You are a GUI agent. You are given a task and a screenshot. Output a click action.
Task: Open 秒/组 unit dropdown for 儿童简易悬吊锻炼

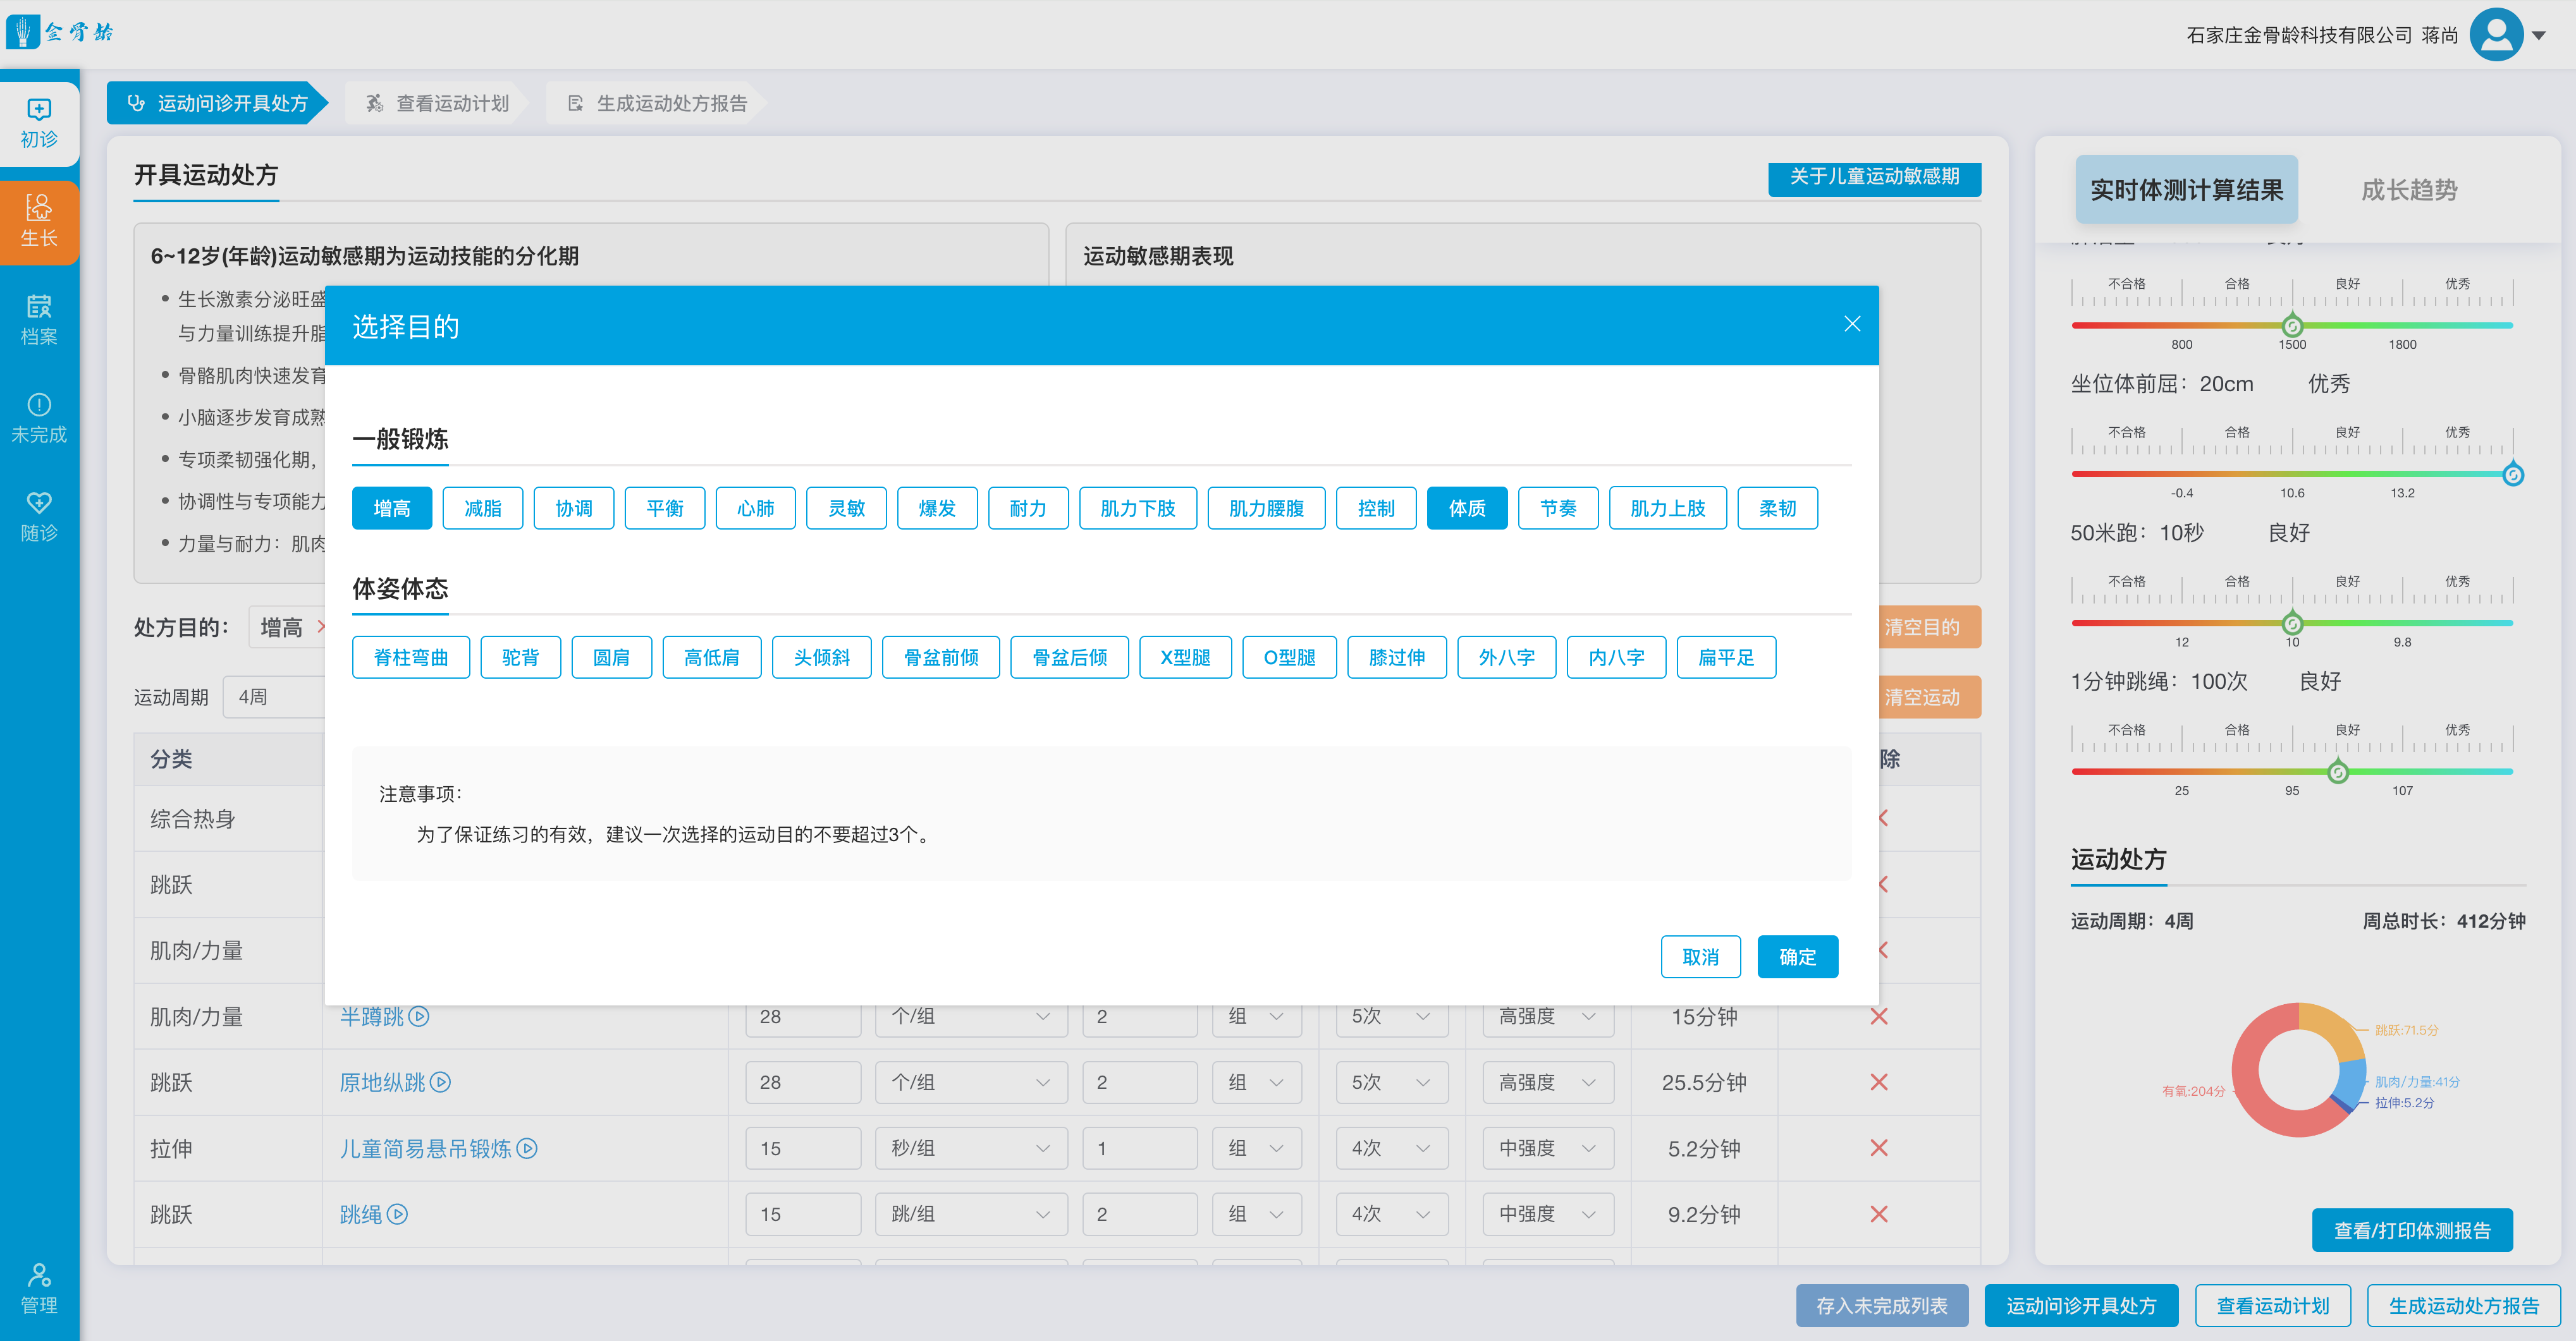970,1148
